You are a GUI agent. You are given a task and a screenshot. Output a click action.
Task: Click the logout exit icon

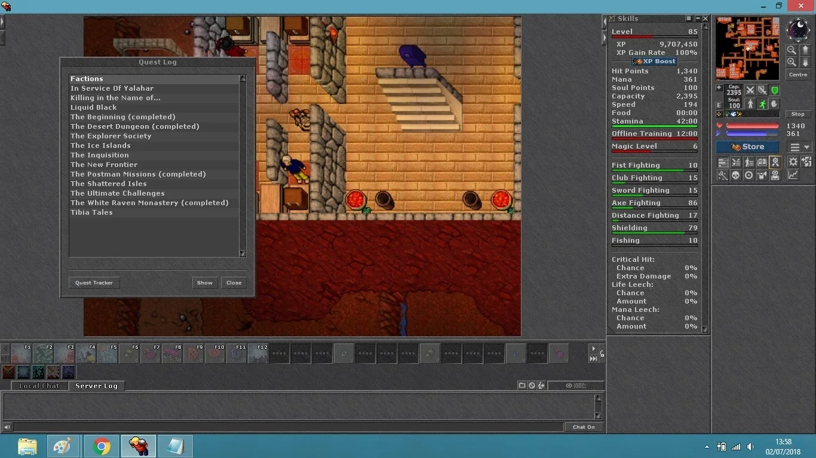pyautogui.click(x=806, y=162)
